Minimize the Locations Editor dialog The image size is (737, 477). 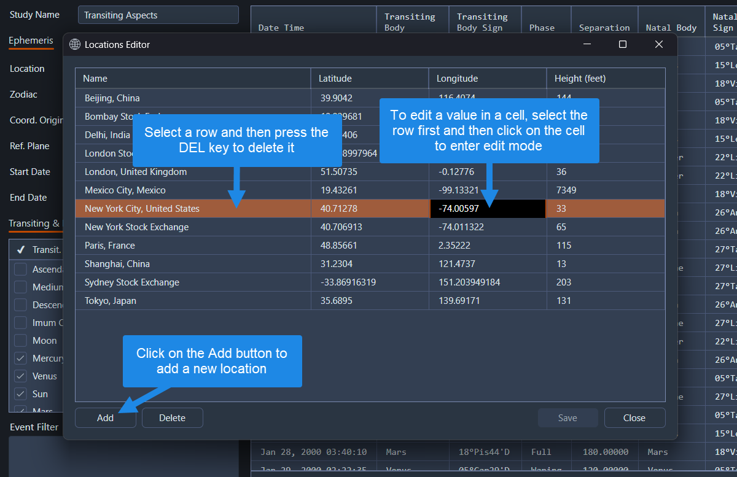(587, 44)
